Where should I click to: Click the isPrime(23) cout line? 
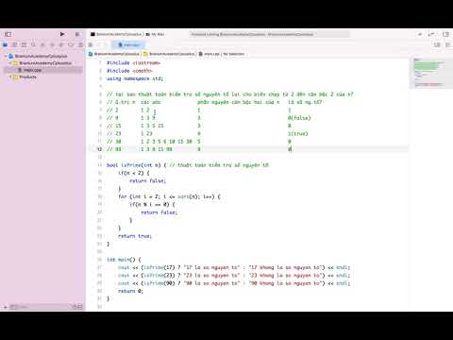click(x=234, y=275)
